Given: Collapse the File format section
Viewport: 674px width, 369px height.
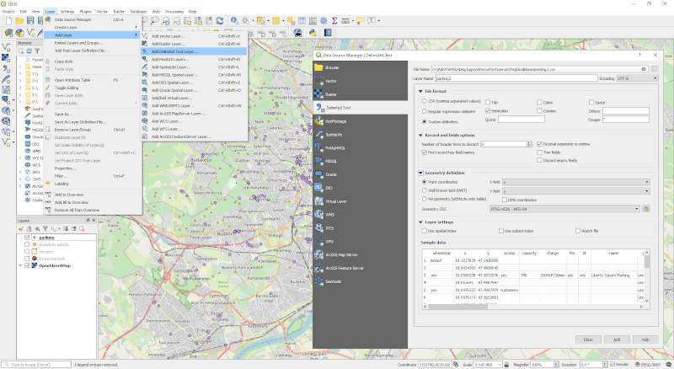Looking at the screenshot, I should point(420,91).
